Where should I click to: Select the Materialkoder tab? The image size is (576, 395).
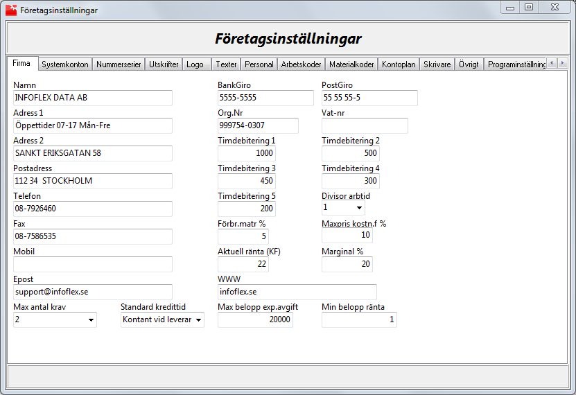(351, 64)
